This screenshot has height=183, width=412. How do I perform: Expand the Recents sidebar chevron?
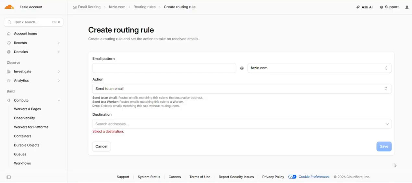pos(59,43)
